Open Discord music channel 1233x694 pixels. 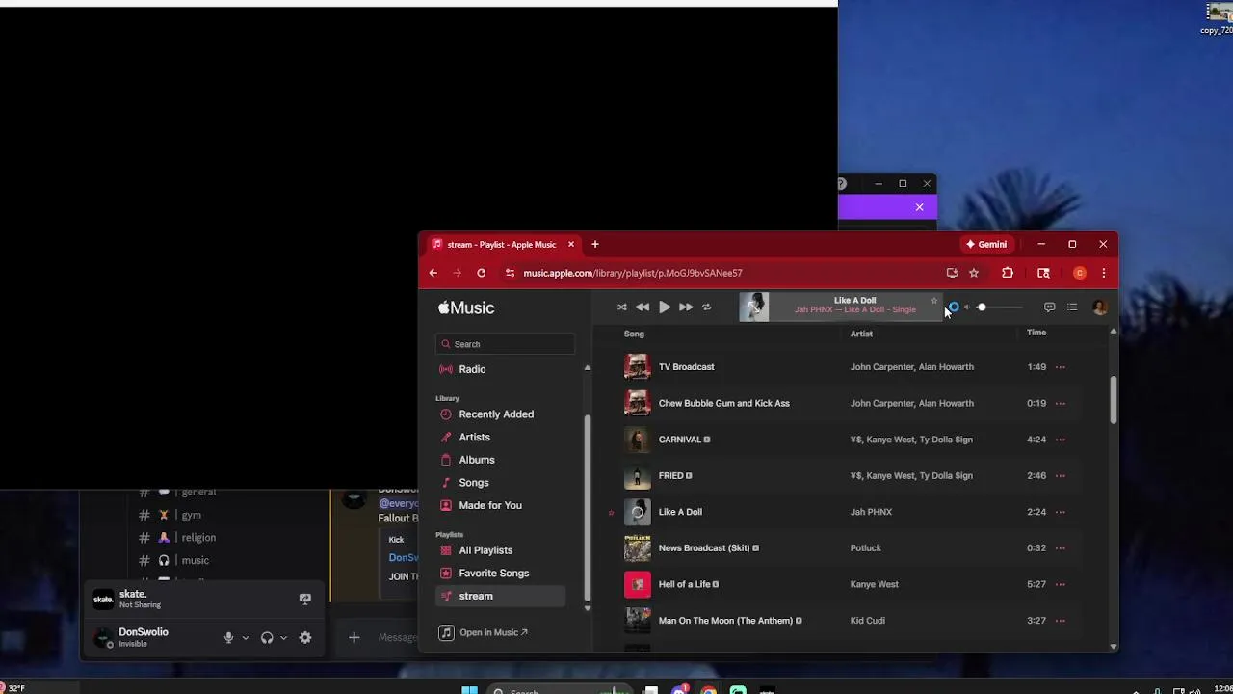click(x=195, y=560)
